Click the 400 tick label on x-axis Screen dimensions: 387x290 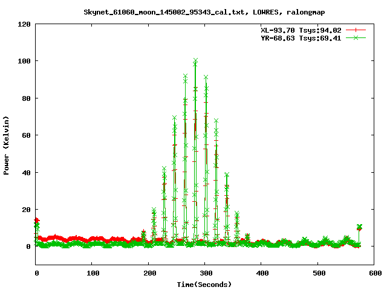261,274
